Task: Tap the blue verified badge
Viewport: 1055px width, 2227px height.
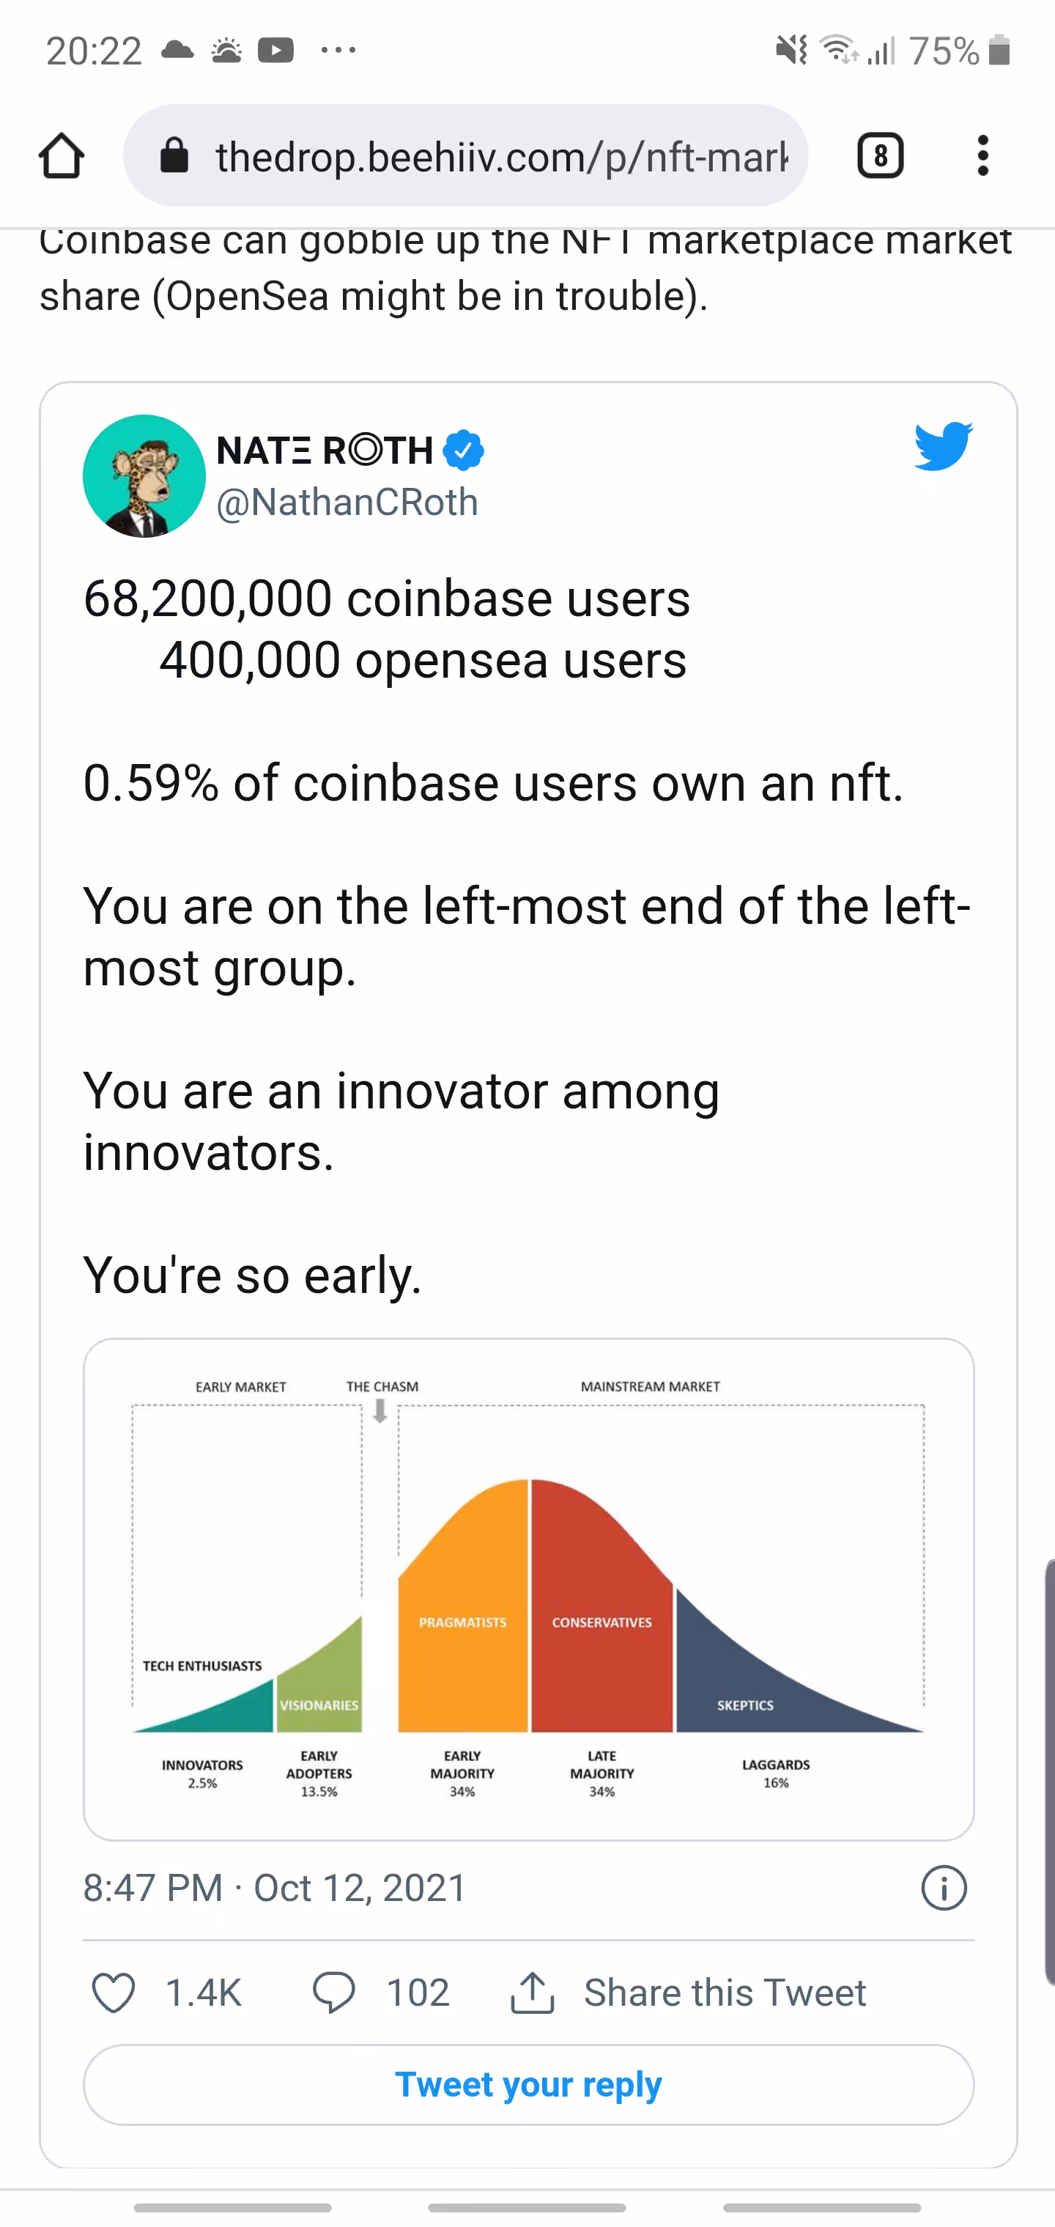Action: coord(464,451)
